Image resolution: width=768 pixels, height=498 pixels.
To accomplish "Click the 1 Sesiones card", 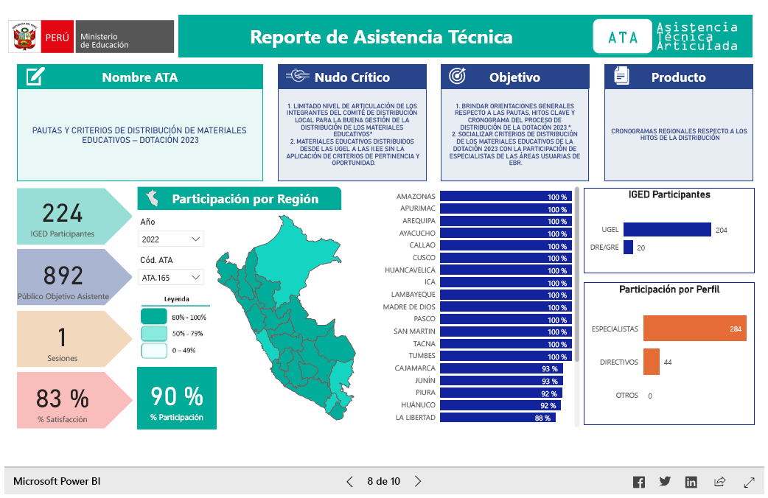I will [74, 339].
